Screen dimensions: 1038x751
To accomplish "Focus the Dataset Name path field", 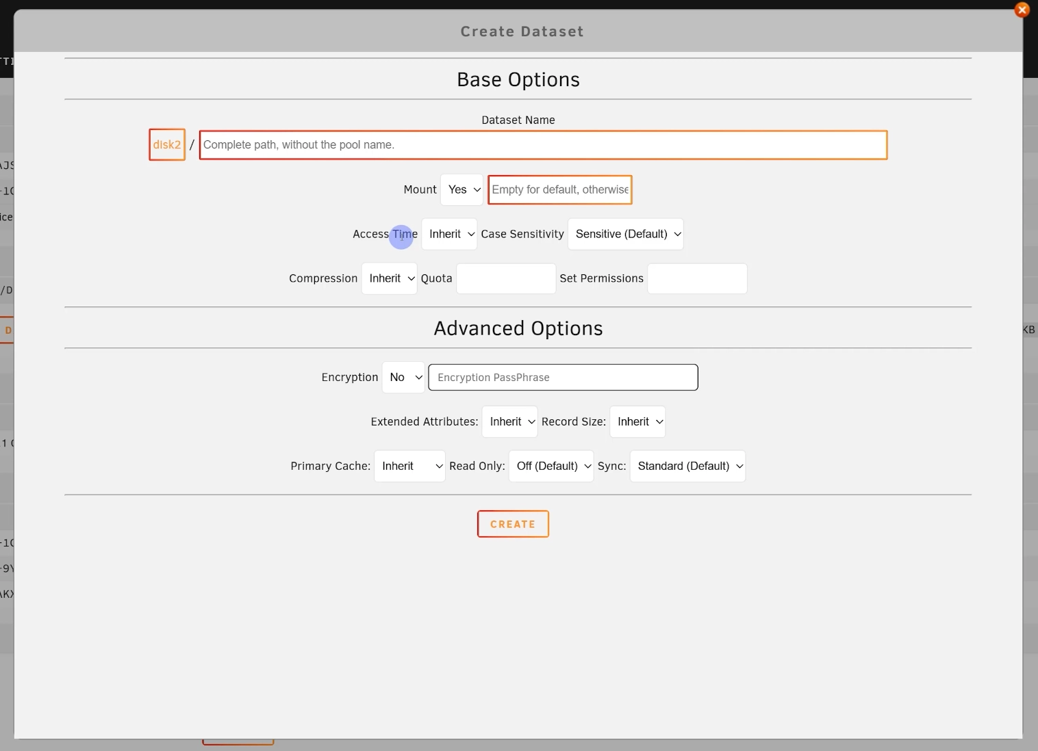I will [543, 145].
